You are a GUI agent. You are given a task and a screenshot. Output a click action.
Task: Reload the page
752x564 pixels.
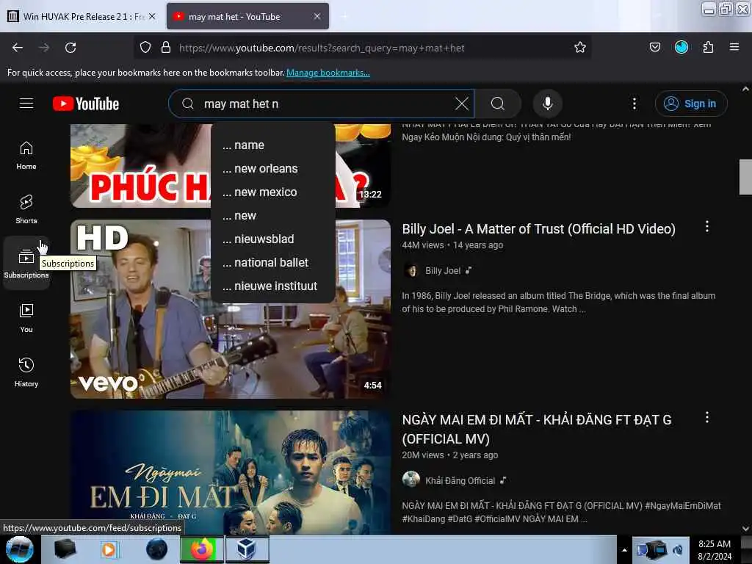tap(70, 48)
